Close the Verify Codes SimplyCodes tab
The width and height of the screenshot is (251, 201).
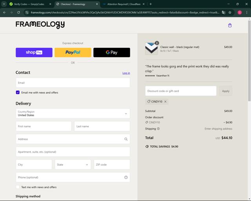50,4
